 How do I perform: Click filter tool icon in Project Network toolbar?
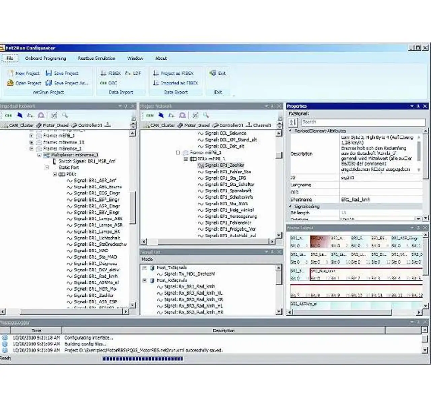[x=195, y=115]
